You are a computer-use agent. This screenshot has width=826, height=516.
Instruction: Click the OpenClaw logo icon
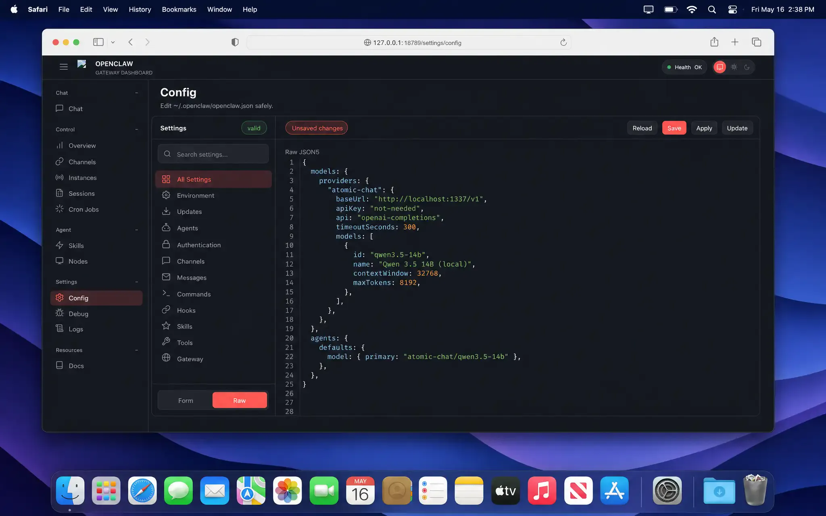point(81,64)
